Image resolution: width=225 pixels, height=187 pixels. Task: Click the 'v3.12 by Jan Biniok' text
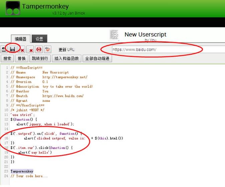pyautogui.click(x=68, y=13)
